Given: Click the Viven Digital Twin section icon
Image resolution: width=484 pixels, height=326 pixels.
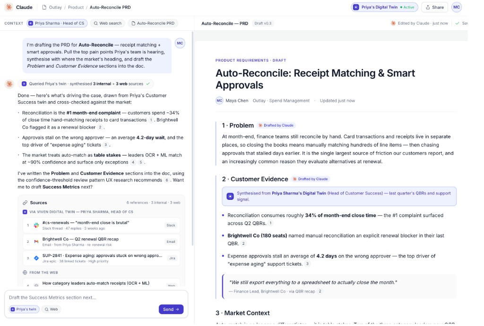Looking at the screenshot, I should [25, 212].
